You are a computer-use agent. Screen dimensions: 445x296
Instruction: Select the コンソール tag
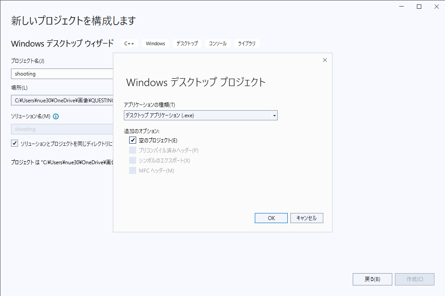(217, 43)
